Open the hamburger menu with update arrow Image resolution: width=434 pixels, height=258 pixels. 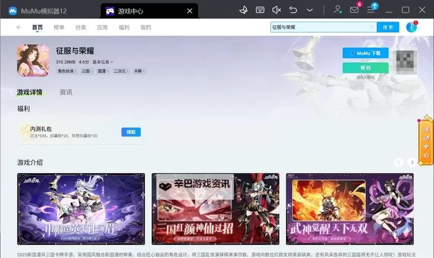(x=371, y=10)
